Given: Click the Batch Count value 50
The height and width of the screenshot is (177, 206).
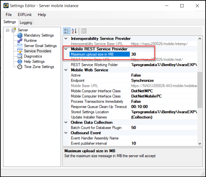Looking at the screenshot, I should (164, 128).
